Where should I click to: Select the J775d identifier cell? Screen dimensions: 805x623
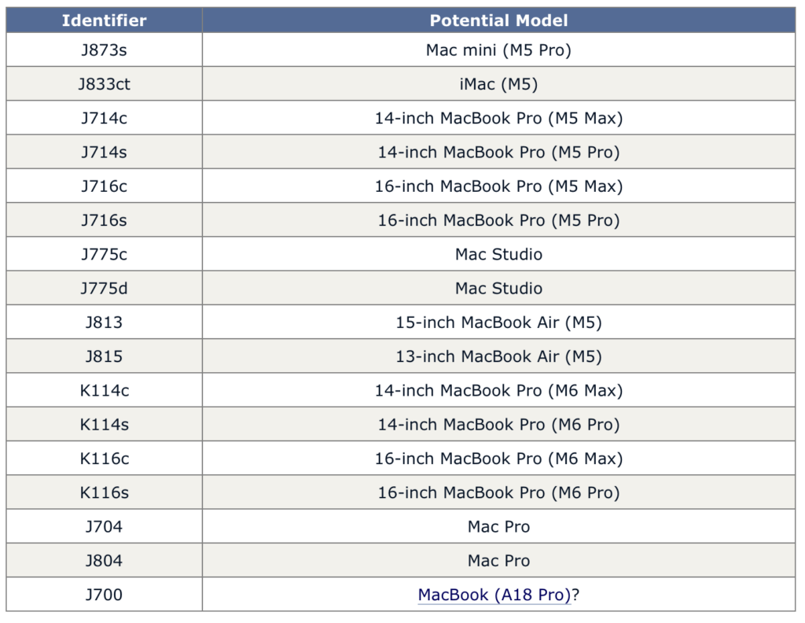(x=104, y=289)
